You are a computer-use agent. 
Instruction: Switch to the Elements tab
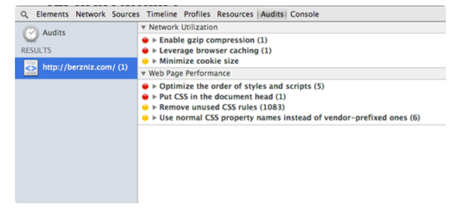tap(52, 14)
